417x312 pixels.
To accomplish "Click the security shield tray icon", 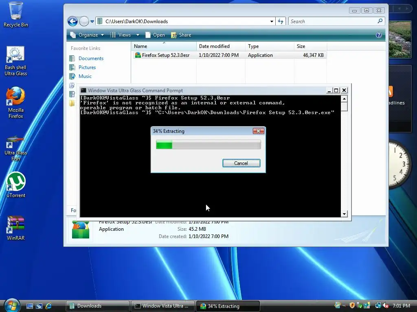I will click(x=352, y=305).
